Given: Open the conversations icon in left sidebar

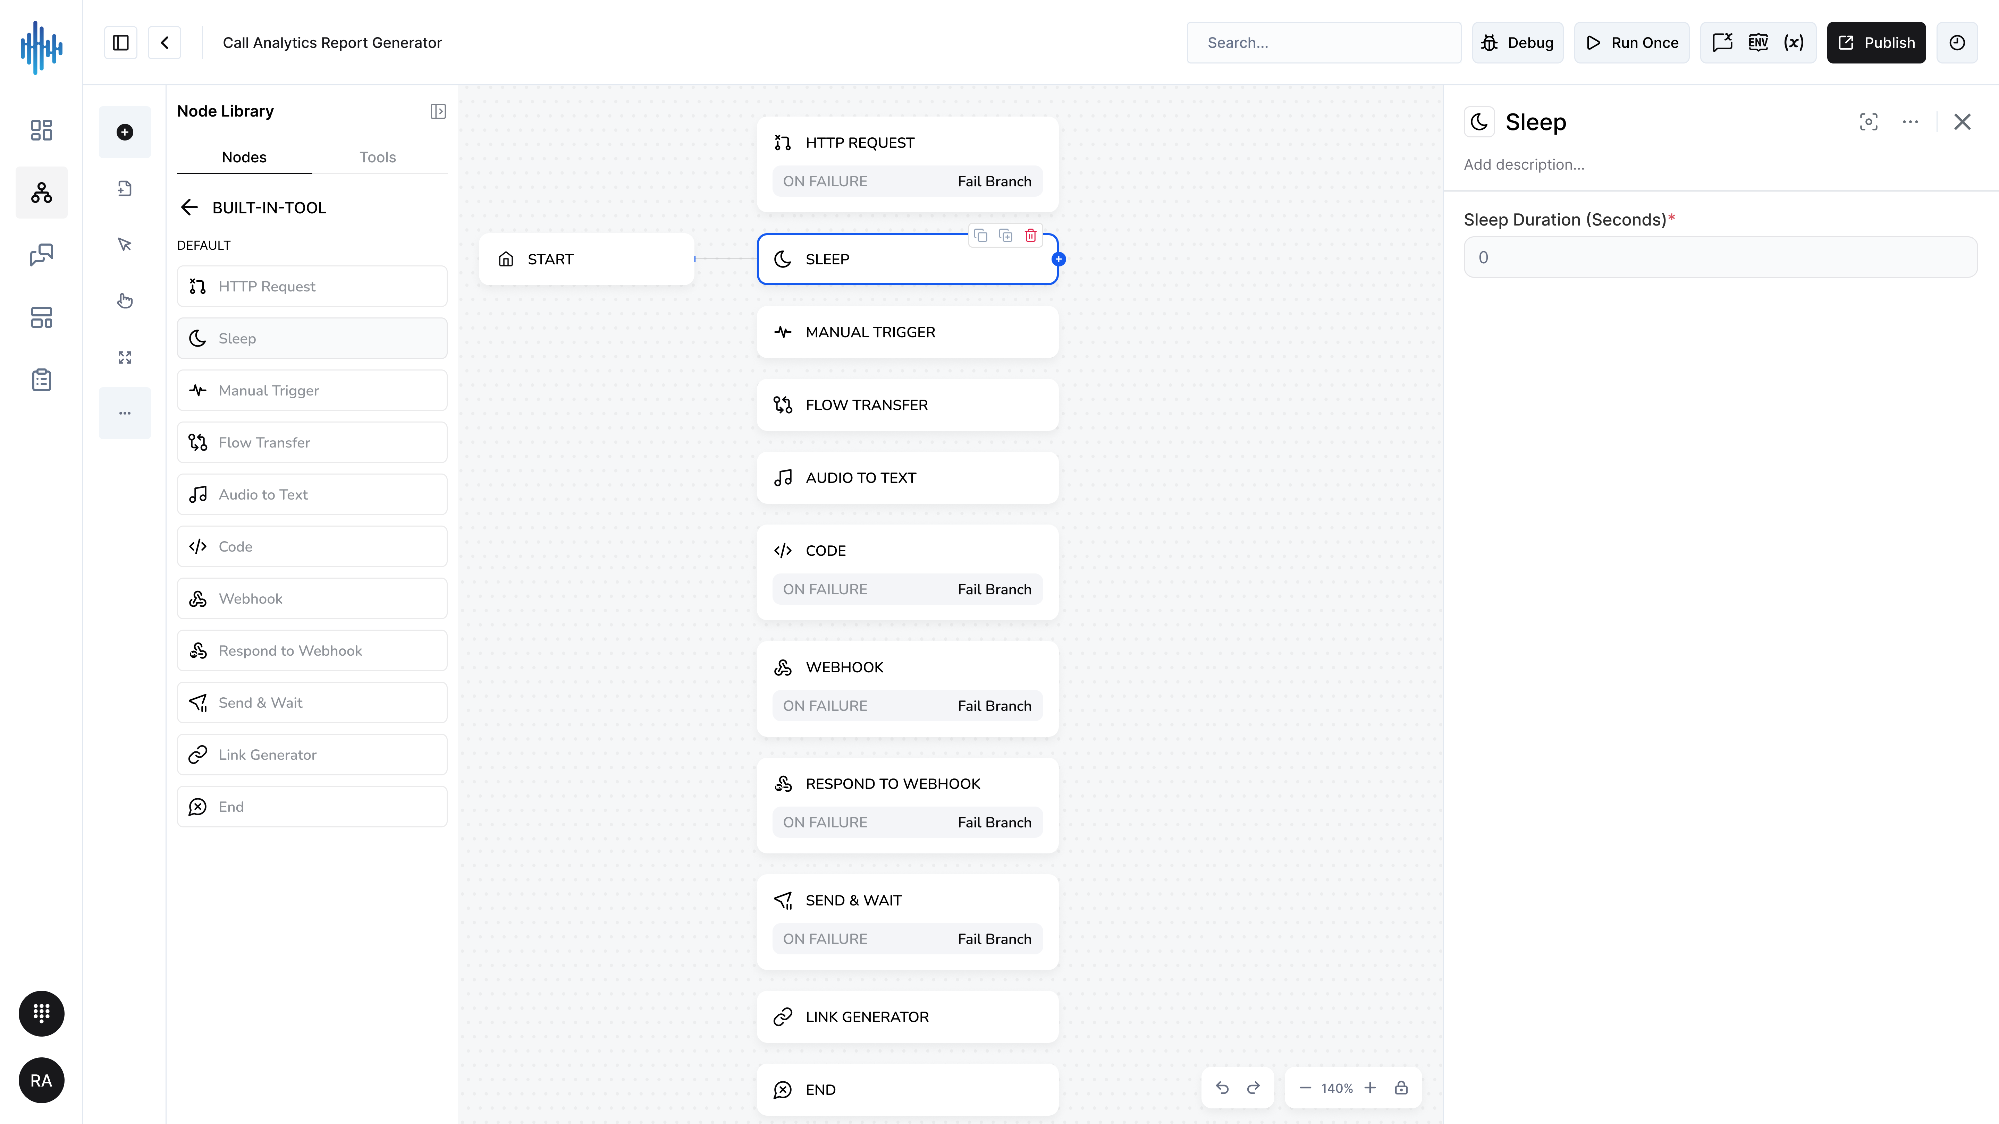Looking at the screenshot, I should [x=41, y=255].
